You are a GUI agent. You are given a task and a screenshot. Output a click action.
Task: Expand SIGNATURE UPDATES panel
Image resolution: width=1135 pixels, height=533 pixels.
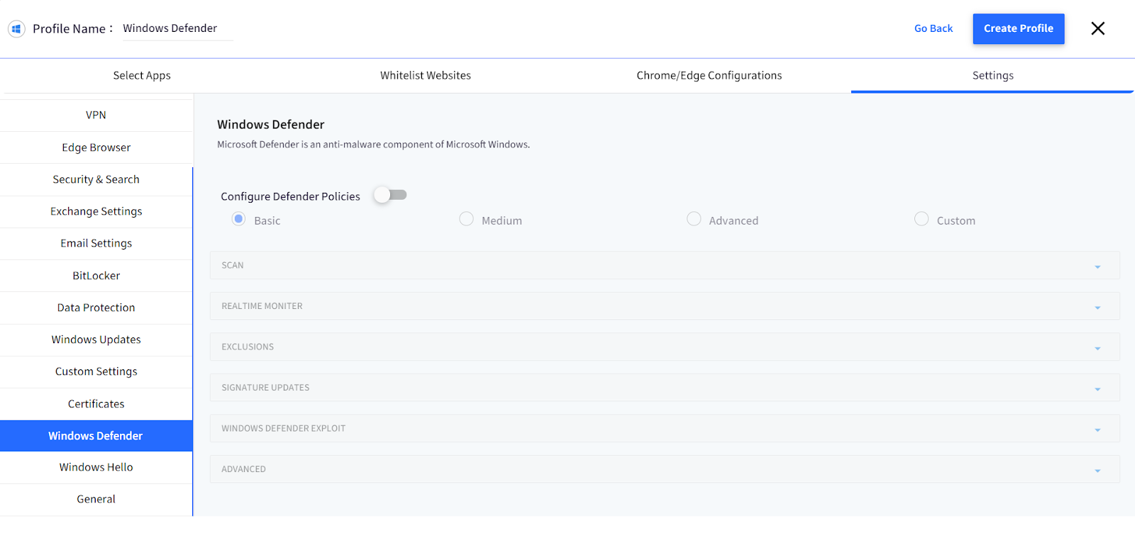665,388
